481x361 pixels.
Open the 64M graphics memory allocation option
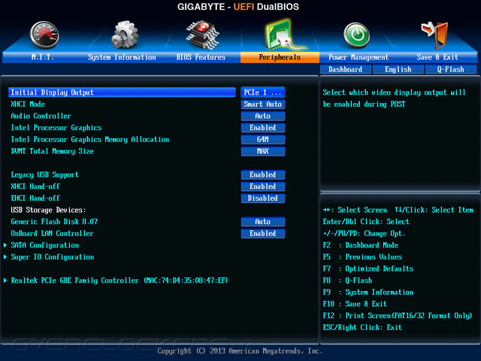coord(263,139)
